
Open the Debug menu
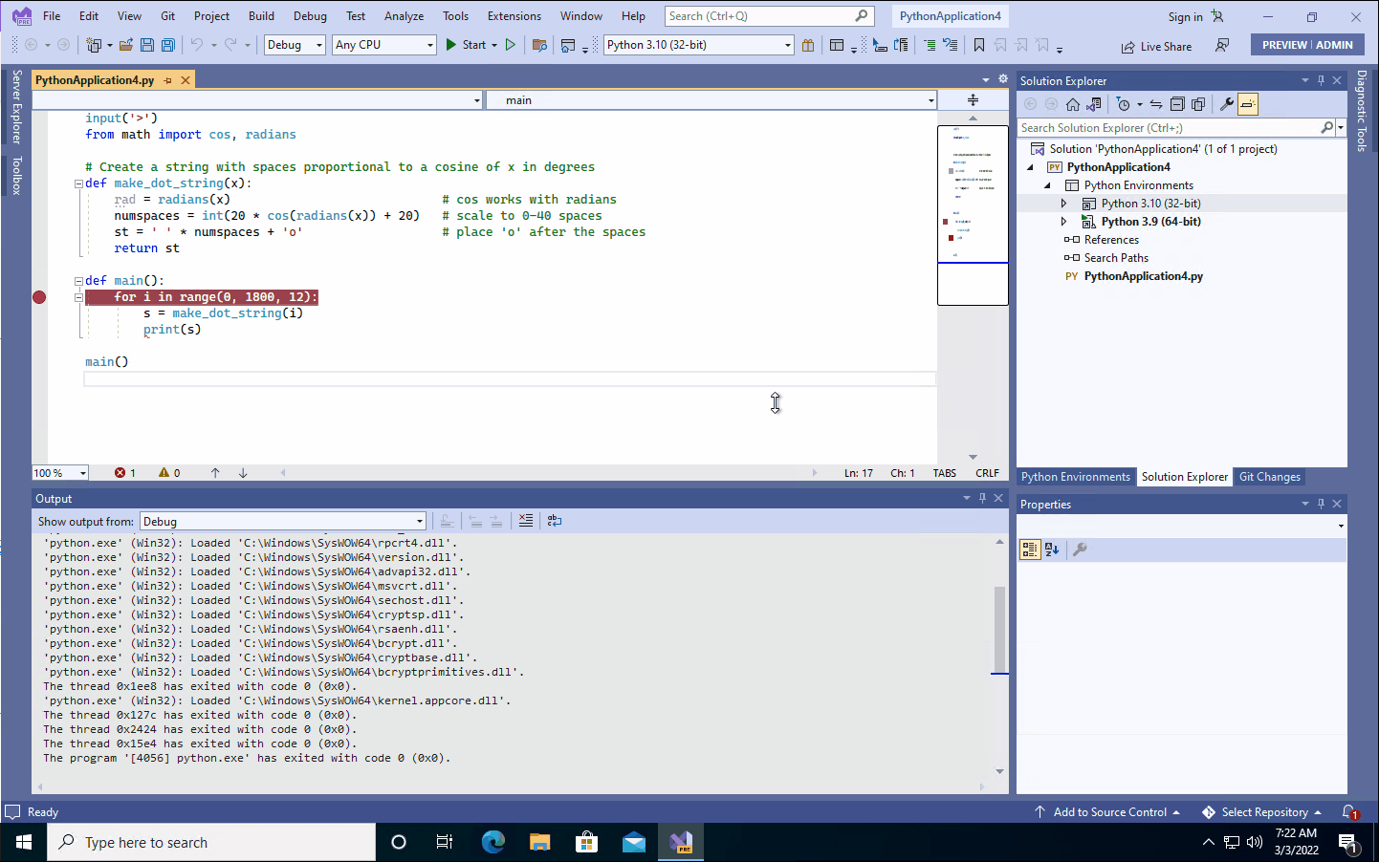(310, 15)
